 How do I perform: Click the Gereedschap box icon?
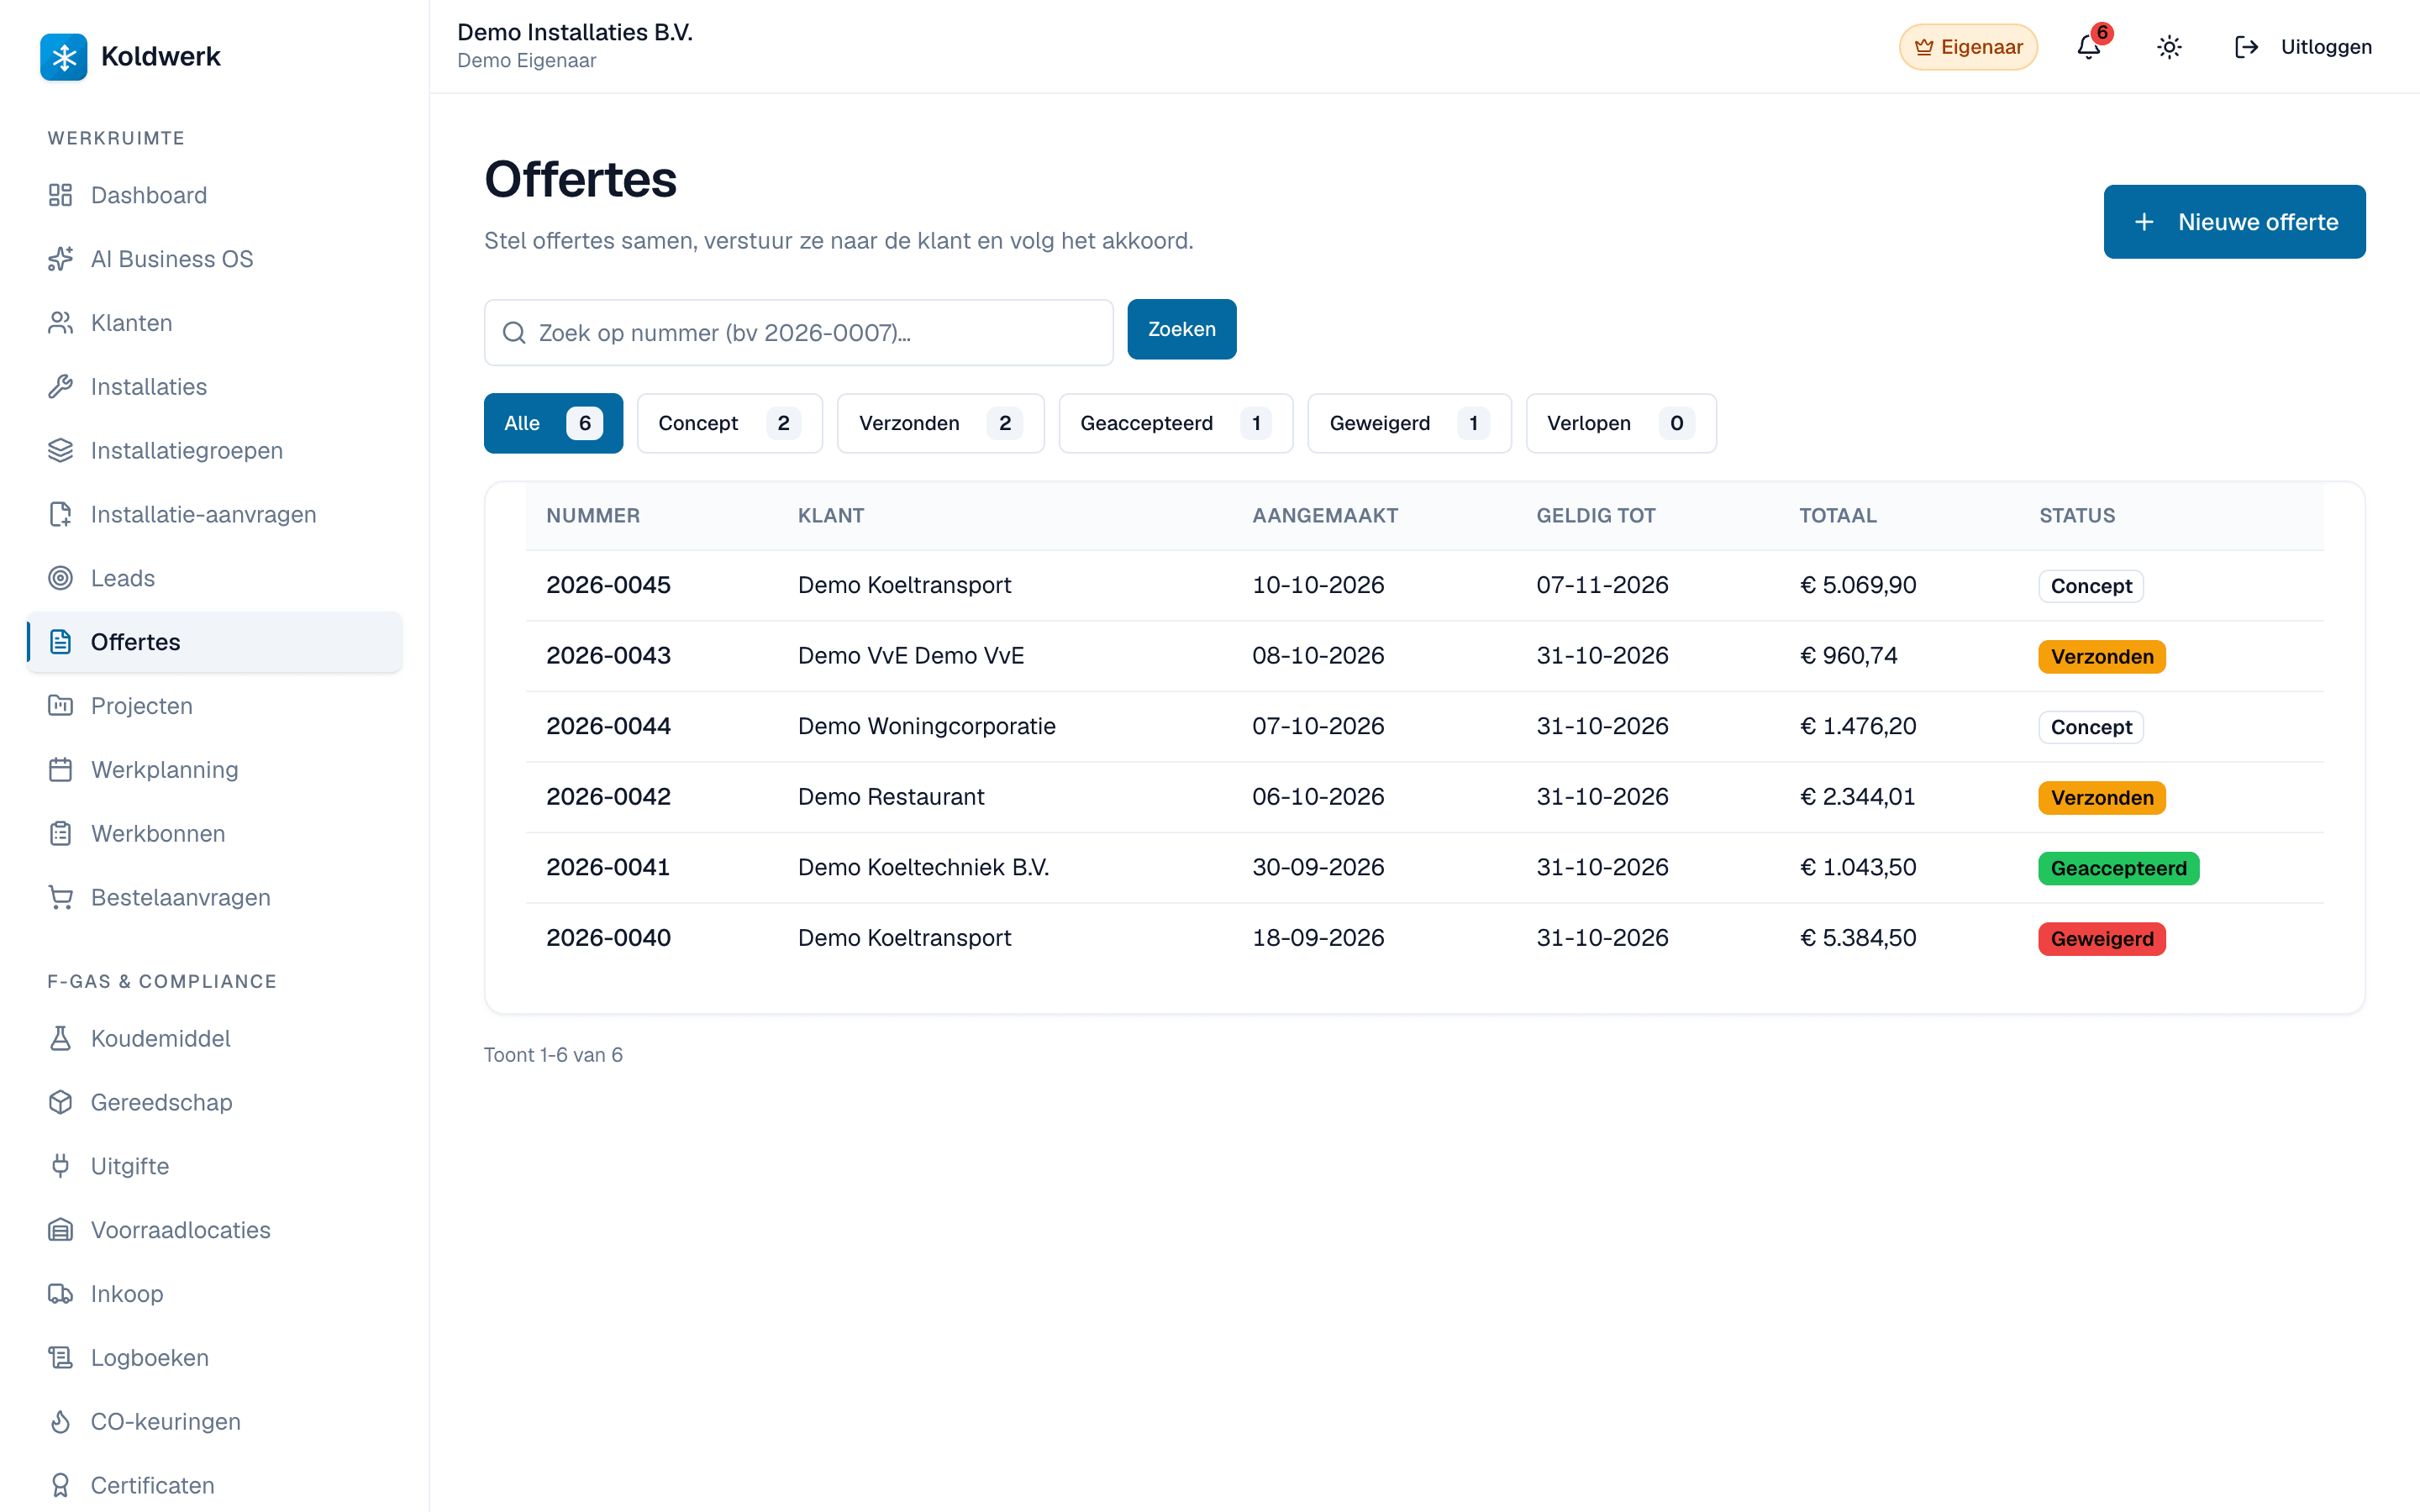tap(60, 1103)
